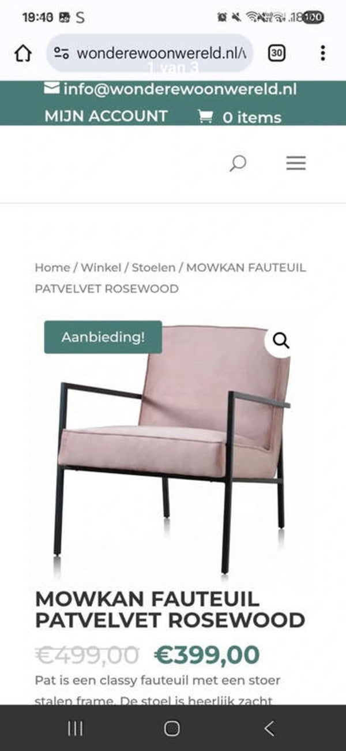
Task: Click the site search magnifier icon
Action: pyautogui.click(x=238, y=164)
